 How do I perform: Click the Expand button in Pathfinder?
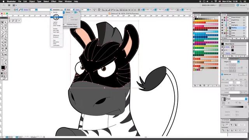pyautogui.click(x=242, y=125)
